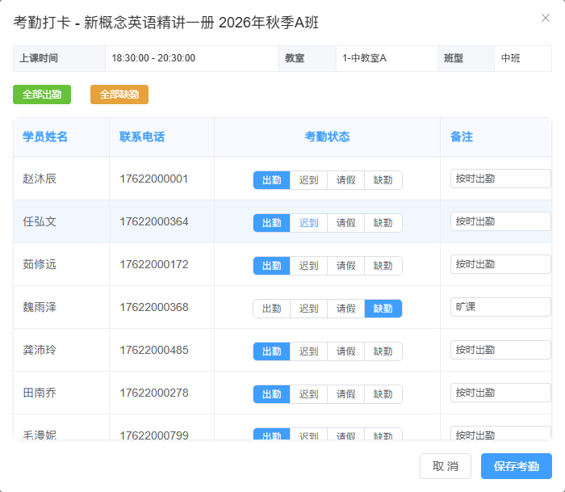Select student name 茹修远

pyautogui.click(x=40, y=264)
